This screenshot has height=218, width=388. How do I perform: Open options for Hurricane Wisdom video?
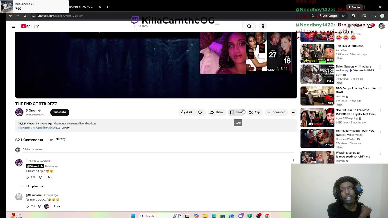click(380, 131)
